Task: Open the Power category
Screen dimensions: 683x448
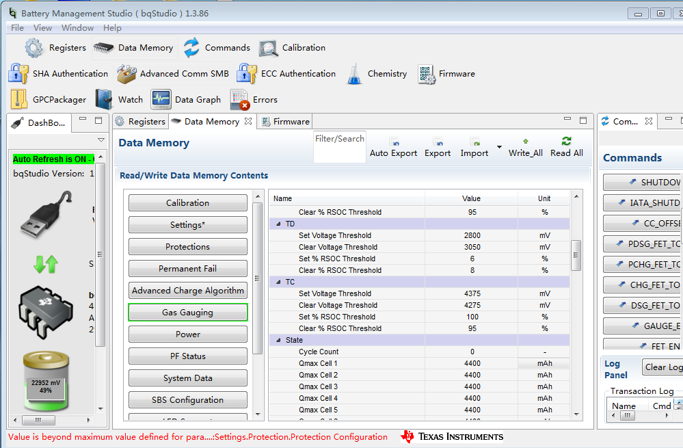Action: click(188, 334)
